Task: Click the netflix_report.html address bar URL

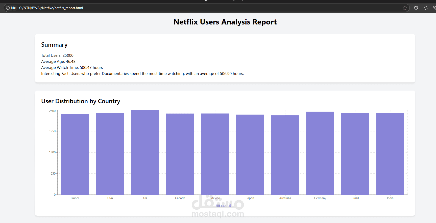Action: (51, 8)
